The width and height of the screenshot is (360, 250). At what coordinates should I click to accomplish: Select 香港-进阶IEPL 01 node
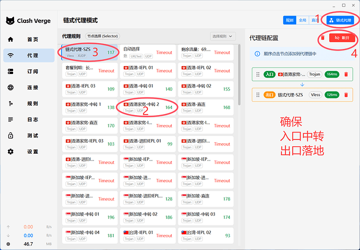coord(148,144)
